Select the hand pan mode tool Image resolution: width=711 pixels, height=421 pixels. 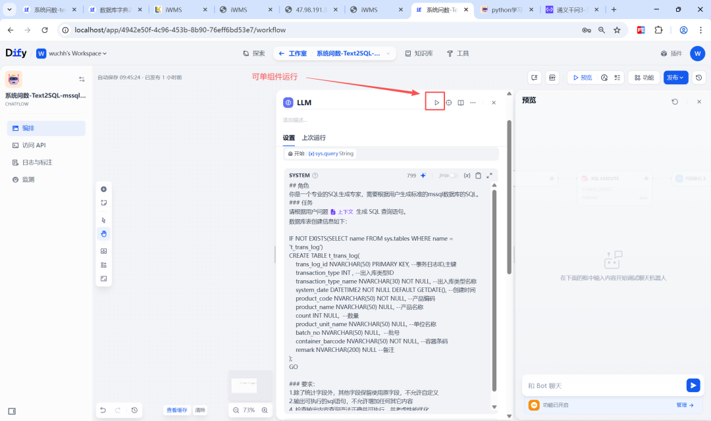pyautogui.click(x=104, y=234)
